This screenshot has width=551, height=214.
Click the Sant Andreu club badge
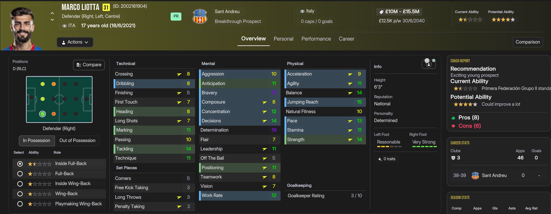(x=200, y=16)
